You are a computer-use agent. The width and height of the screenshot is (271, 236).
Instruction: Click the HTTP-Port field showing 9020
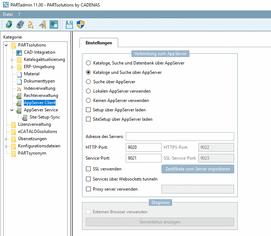pos(143,147)
